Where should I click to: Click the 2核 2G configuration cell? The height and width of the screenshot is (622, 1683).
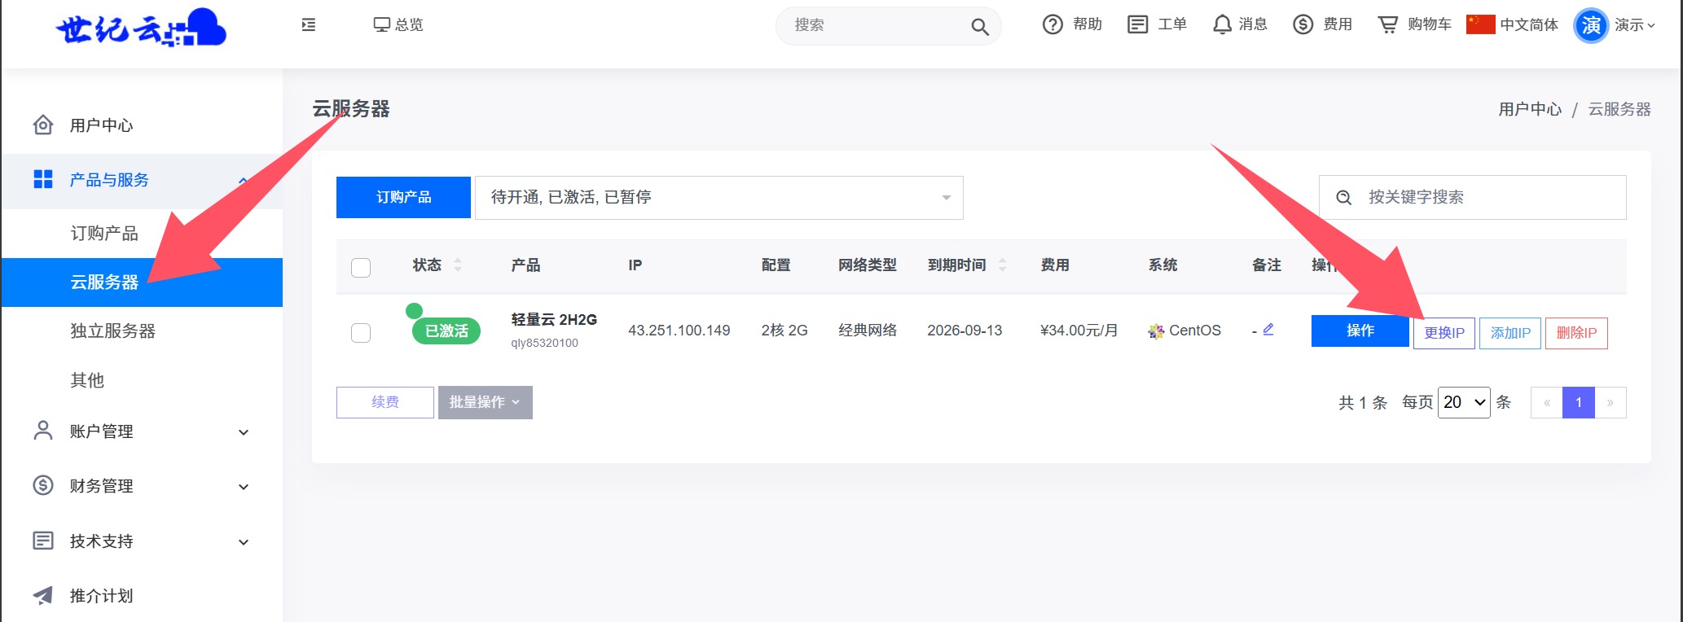tap(784, 331)
